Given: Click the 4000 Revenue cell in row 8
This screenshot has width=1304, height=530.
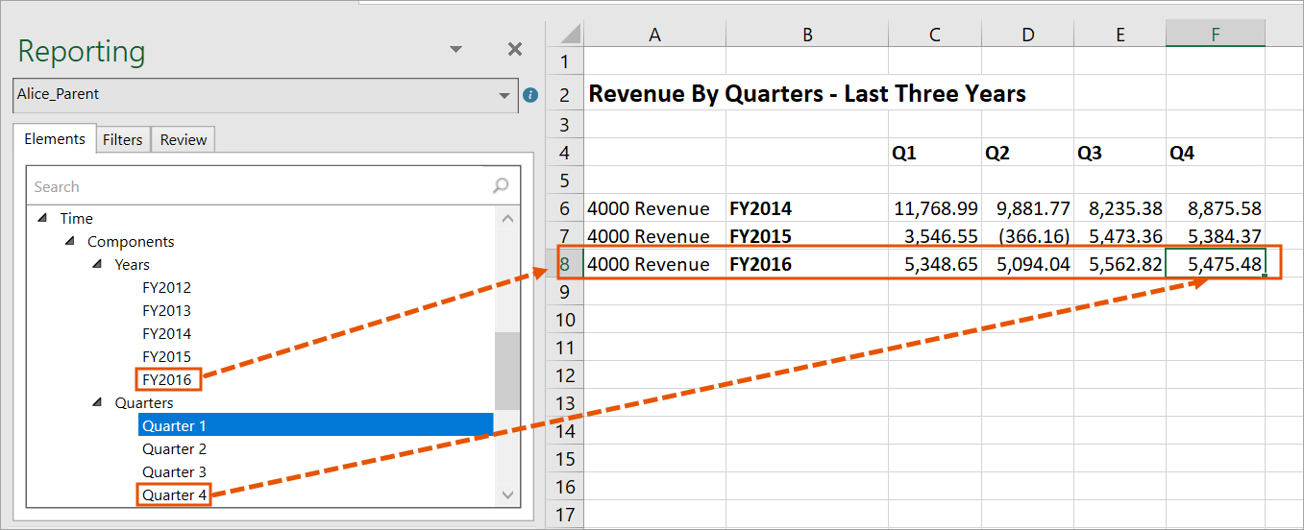Looking at the screenshot, I should pyautogui.click(x=654, y=264).
